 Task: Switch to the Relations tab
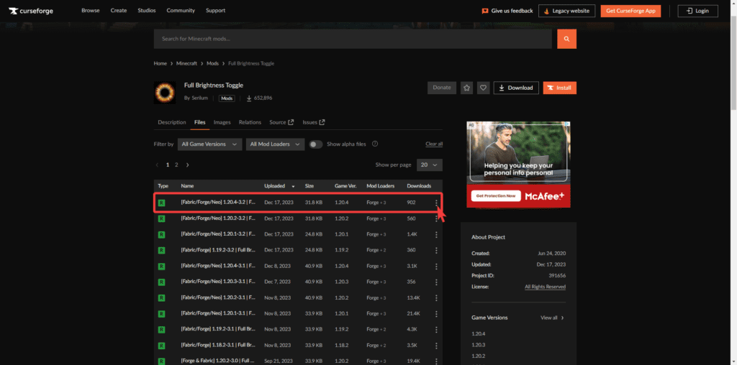click(x=250, y=122)
